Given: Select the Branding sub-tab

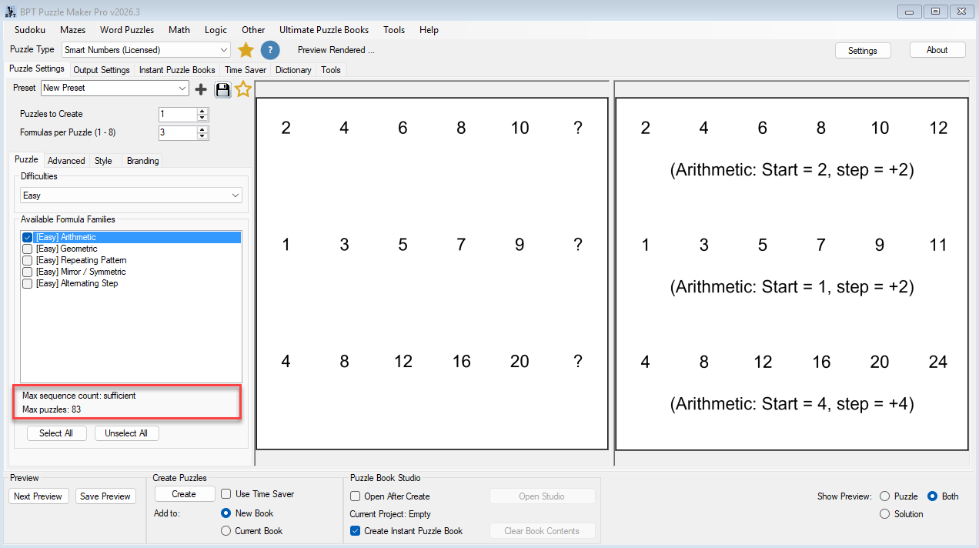Looking at the screenshot, I should 143,161.
